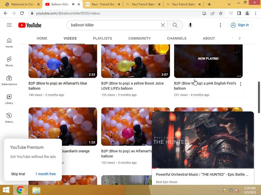Open the Alfamart's blue balloon video title

click(58, 86)
